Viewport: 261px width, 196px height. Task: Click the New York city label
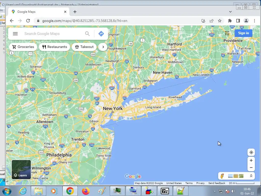(113, 108)
